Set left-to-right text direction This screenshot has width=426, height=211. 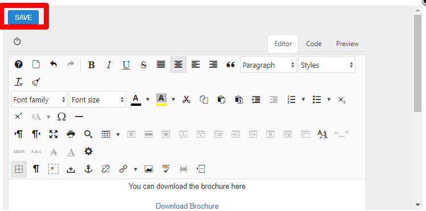[19, 134]
